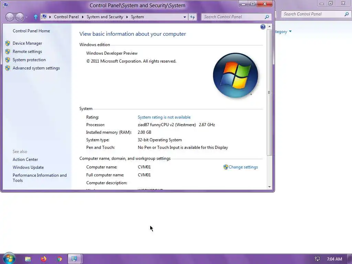Viewport: 352px width, 264px height.
Task: Click the Control Panel taskbar button
Action: point(74,259)
